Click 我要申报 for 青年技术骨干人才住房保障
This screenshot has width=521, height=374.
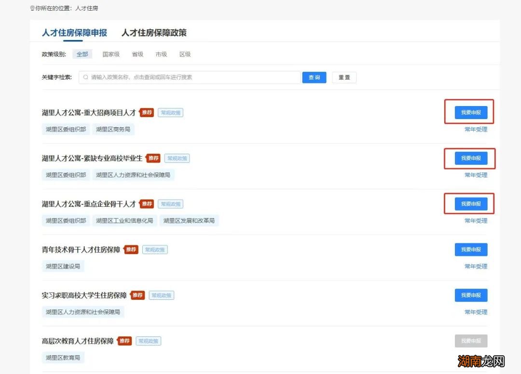(x=471, y=249)
